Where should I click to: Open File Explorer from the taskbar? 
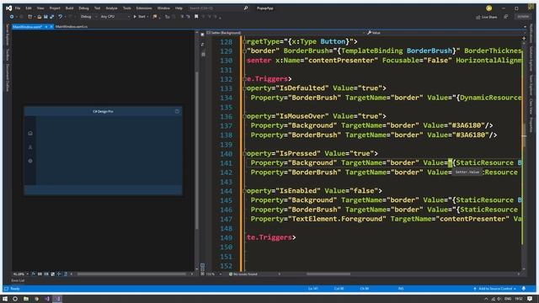click(26, 299)
